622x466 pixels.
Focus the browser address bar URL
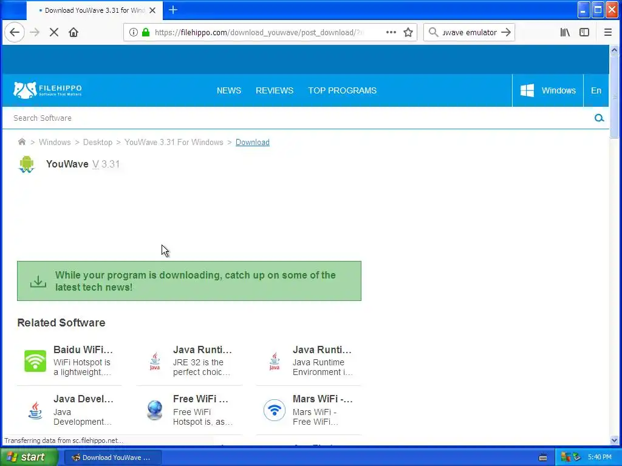tap(259, 33)
